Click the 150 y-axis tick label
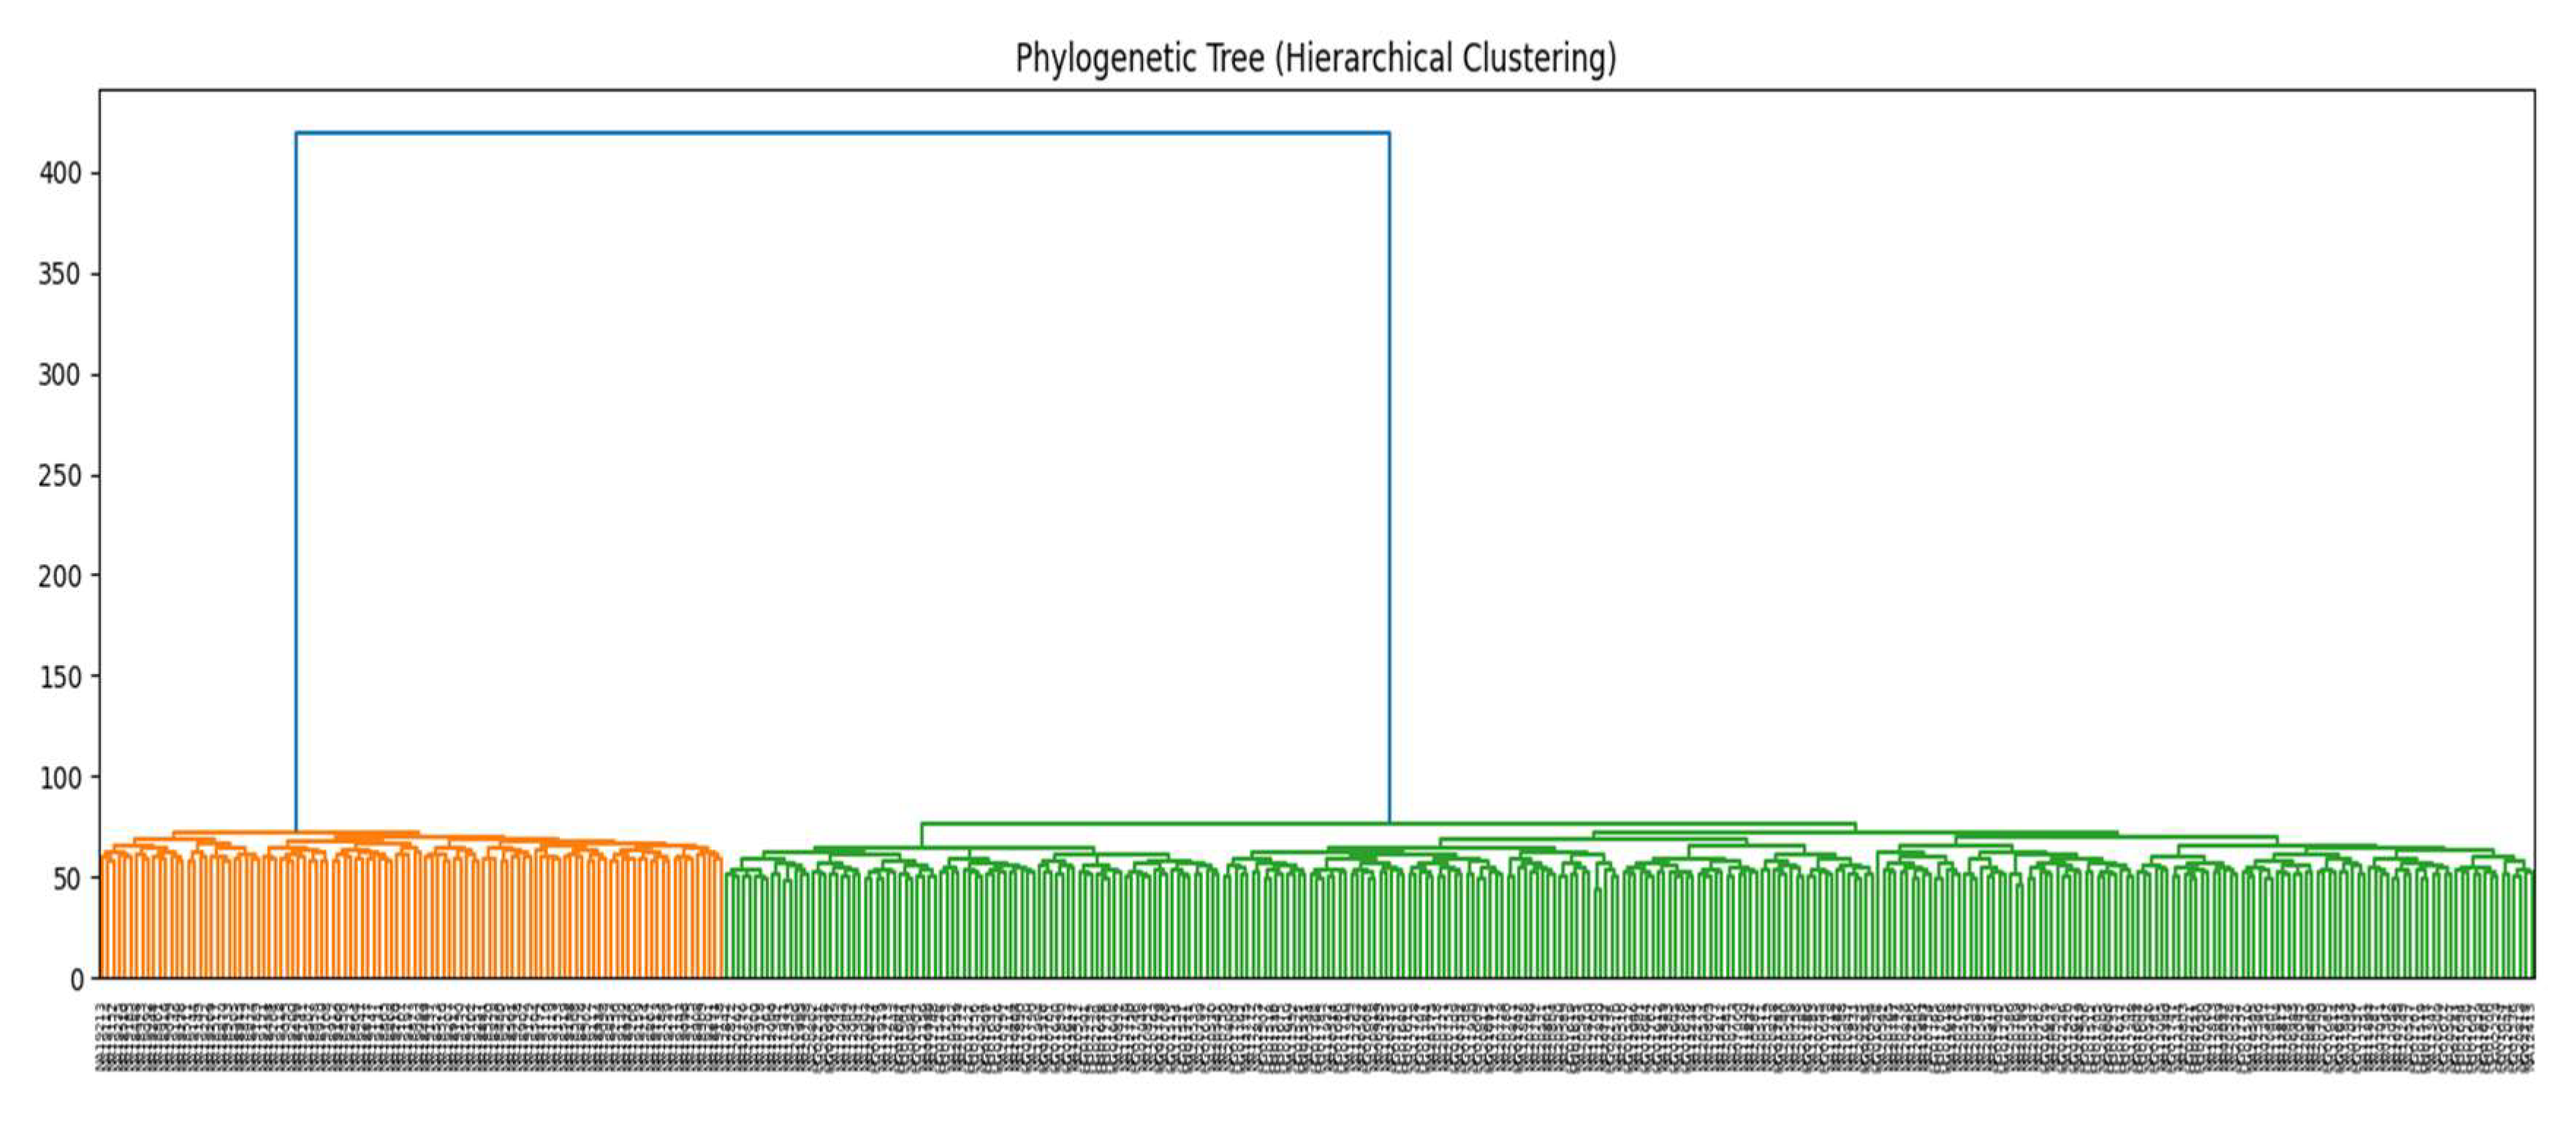The height and width of the screenshot is (1128, 2576). tap(60, 677)
